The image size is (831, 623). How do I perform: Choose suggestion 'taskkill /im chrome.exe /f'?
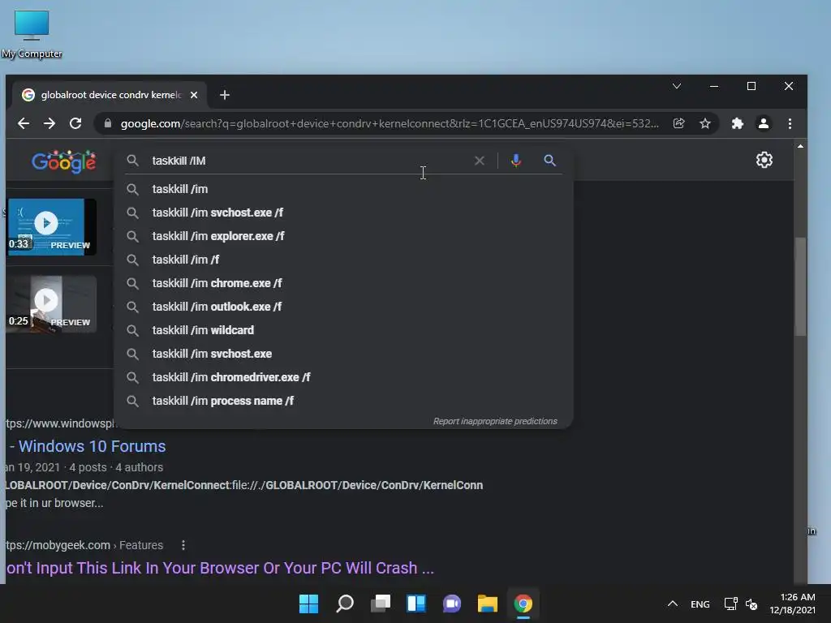click(343, 283)
